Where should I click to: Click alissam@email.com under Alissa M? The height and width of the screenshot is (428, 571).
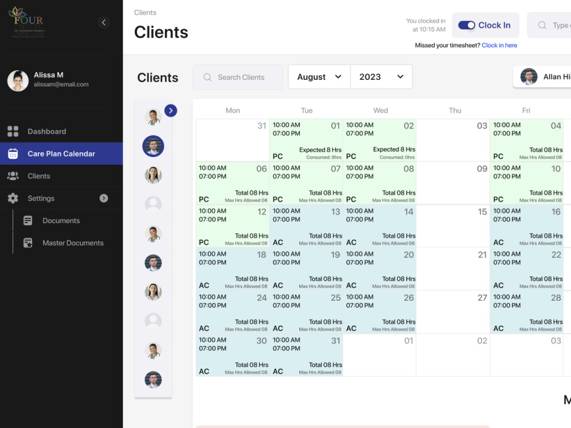point(61,84)
